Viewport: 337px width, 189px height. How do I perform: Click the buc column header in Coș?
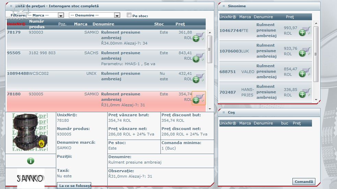[284, 123]
